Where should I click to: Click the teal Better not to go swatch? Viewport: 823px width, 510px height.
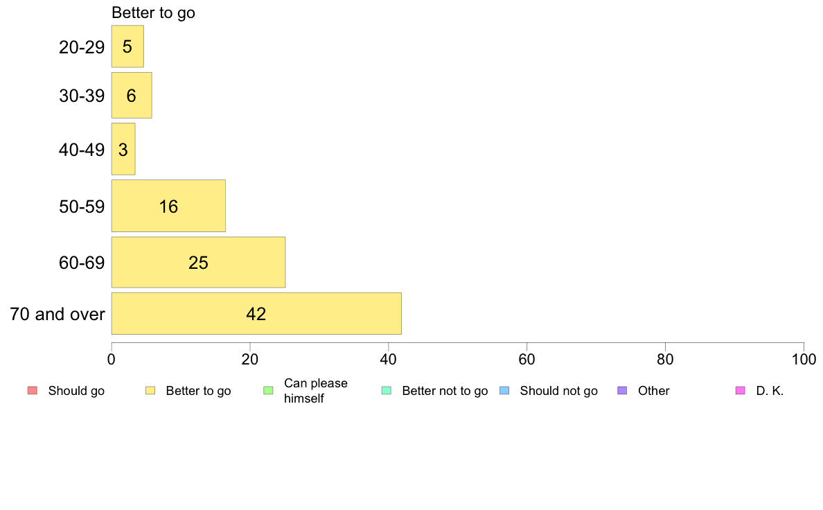pyautogui.click(x=387, y=390)
